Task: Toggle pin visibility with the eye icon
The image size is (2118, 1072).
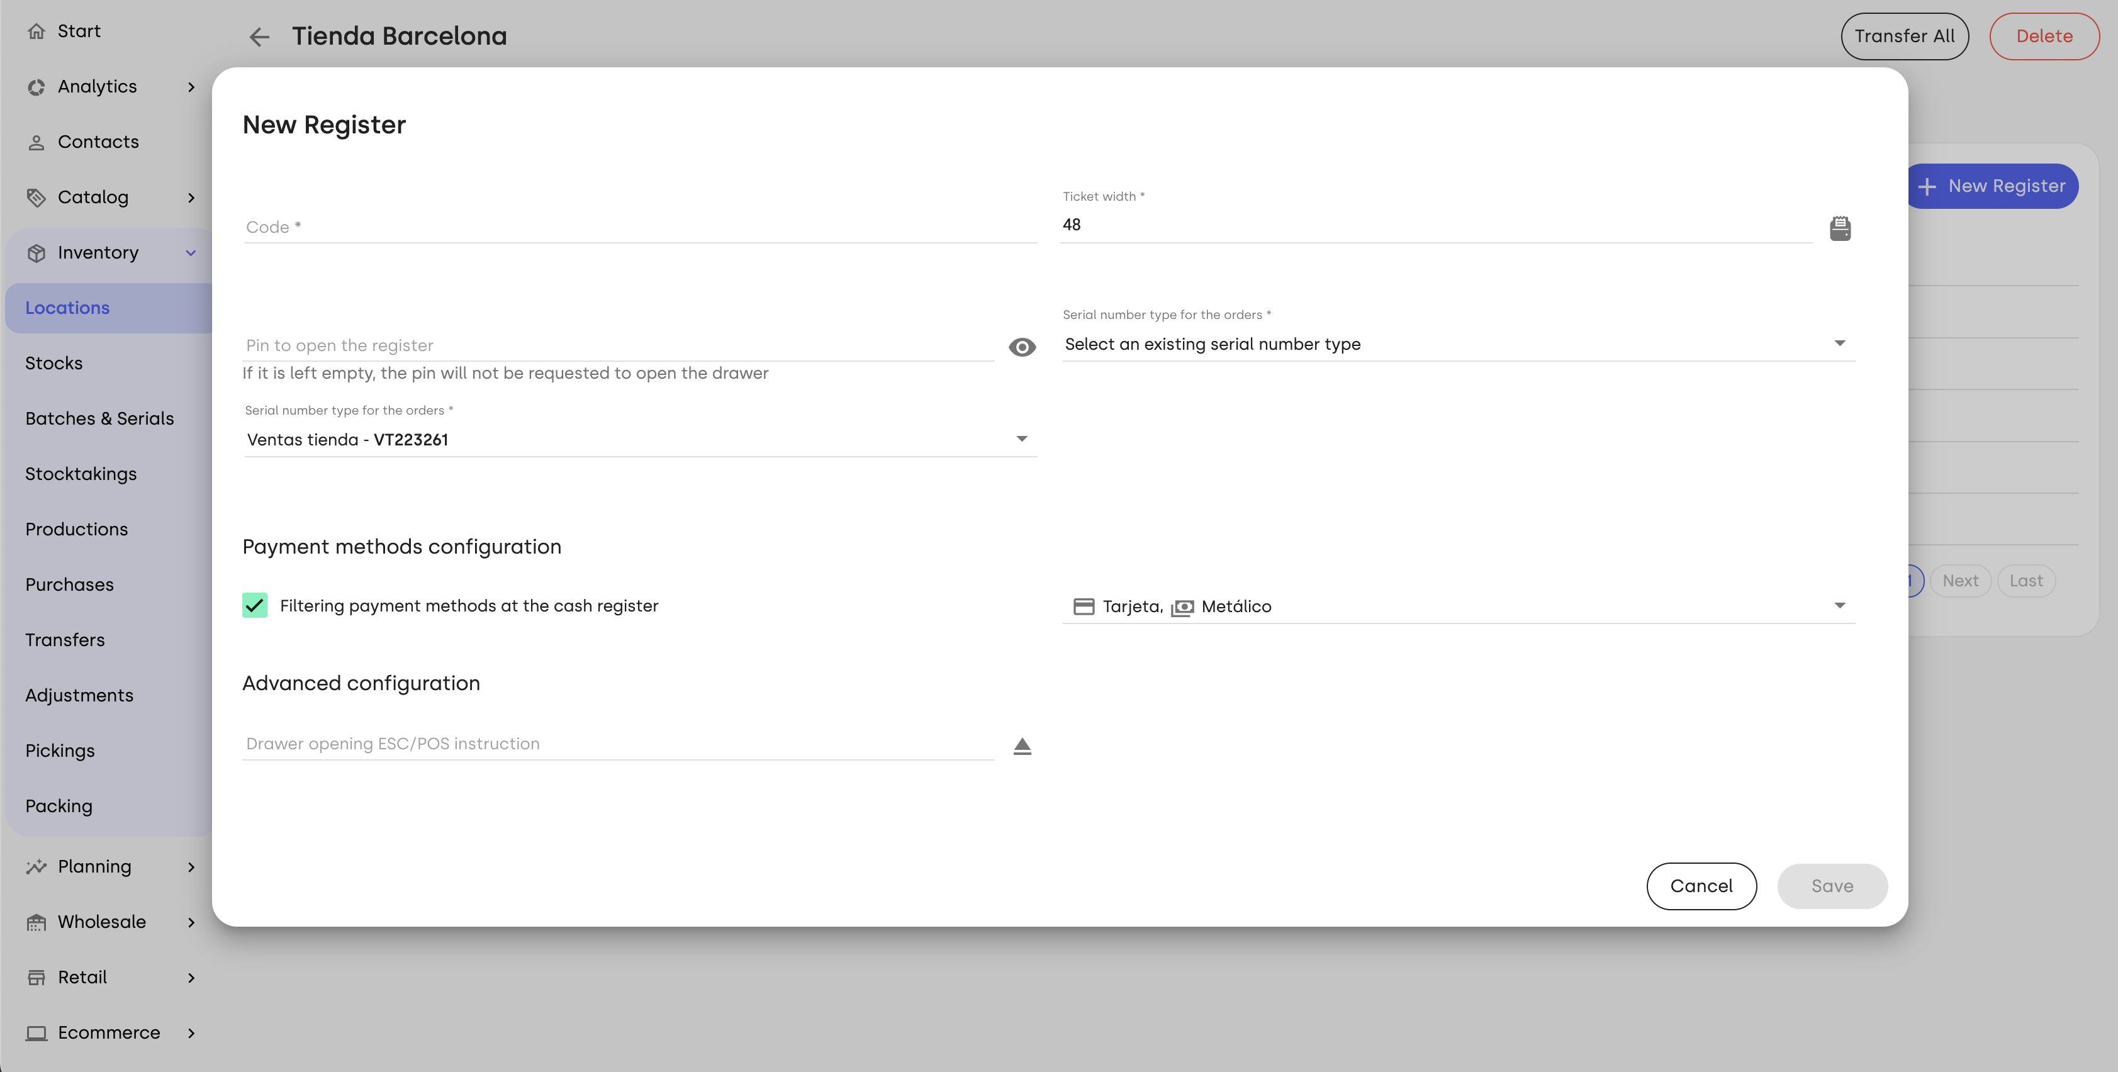Action: click(x=1022, y=347)
